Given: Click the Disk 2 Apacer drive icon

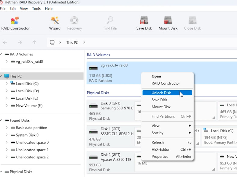Looking at the screenshot, I should click(x=93, y=158).
